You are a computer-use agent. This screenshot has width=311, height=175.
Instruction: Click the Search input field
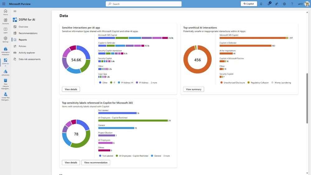click(144, 4)
